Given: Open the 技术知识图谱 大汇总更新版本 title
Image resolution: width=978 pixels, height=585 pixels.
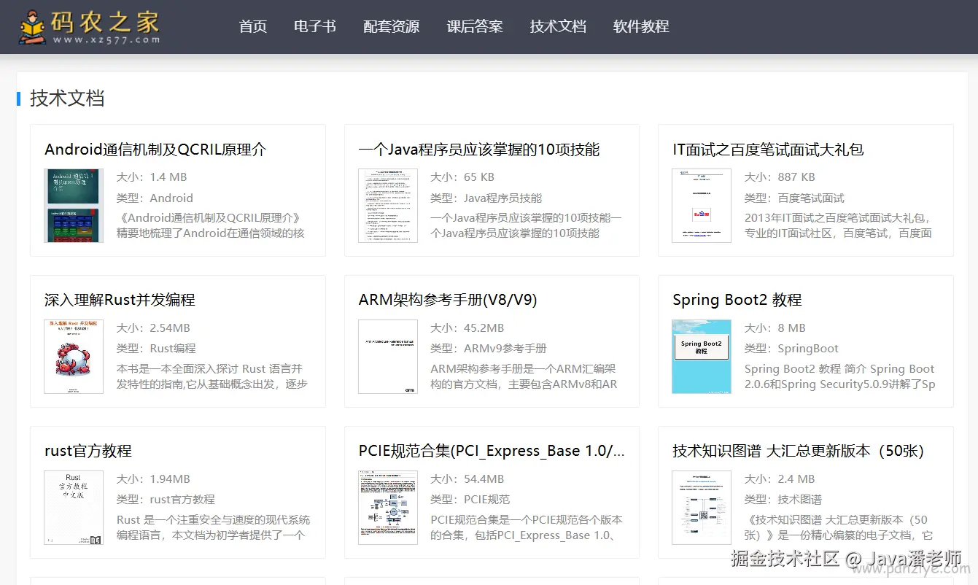Looking at the screenshot, I should (799, 451).
